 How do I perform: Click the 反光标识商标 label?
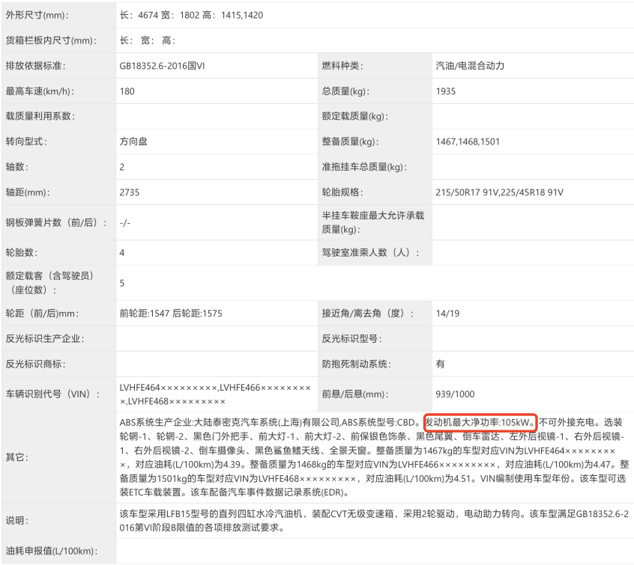[x=35, y=364]
